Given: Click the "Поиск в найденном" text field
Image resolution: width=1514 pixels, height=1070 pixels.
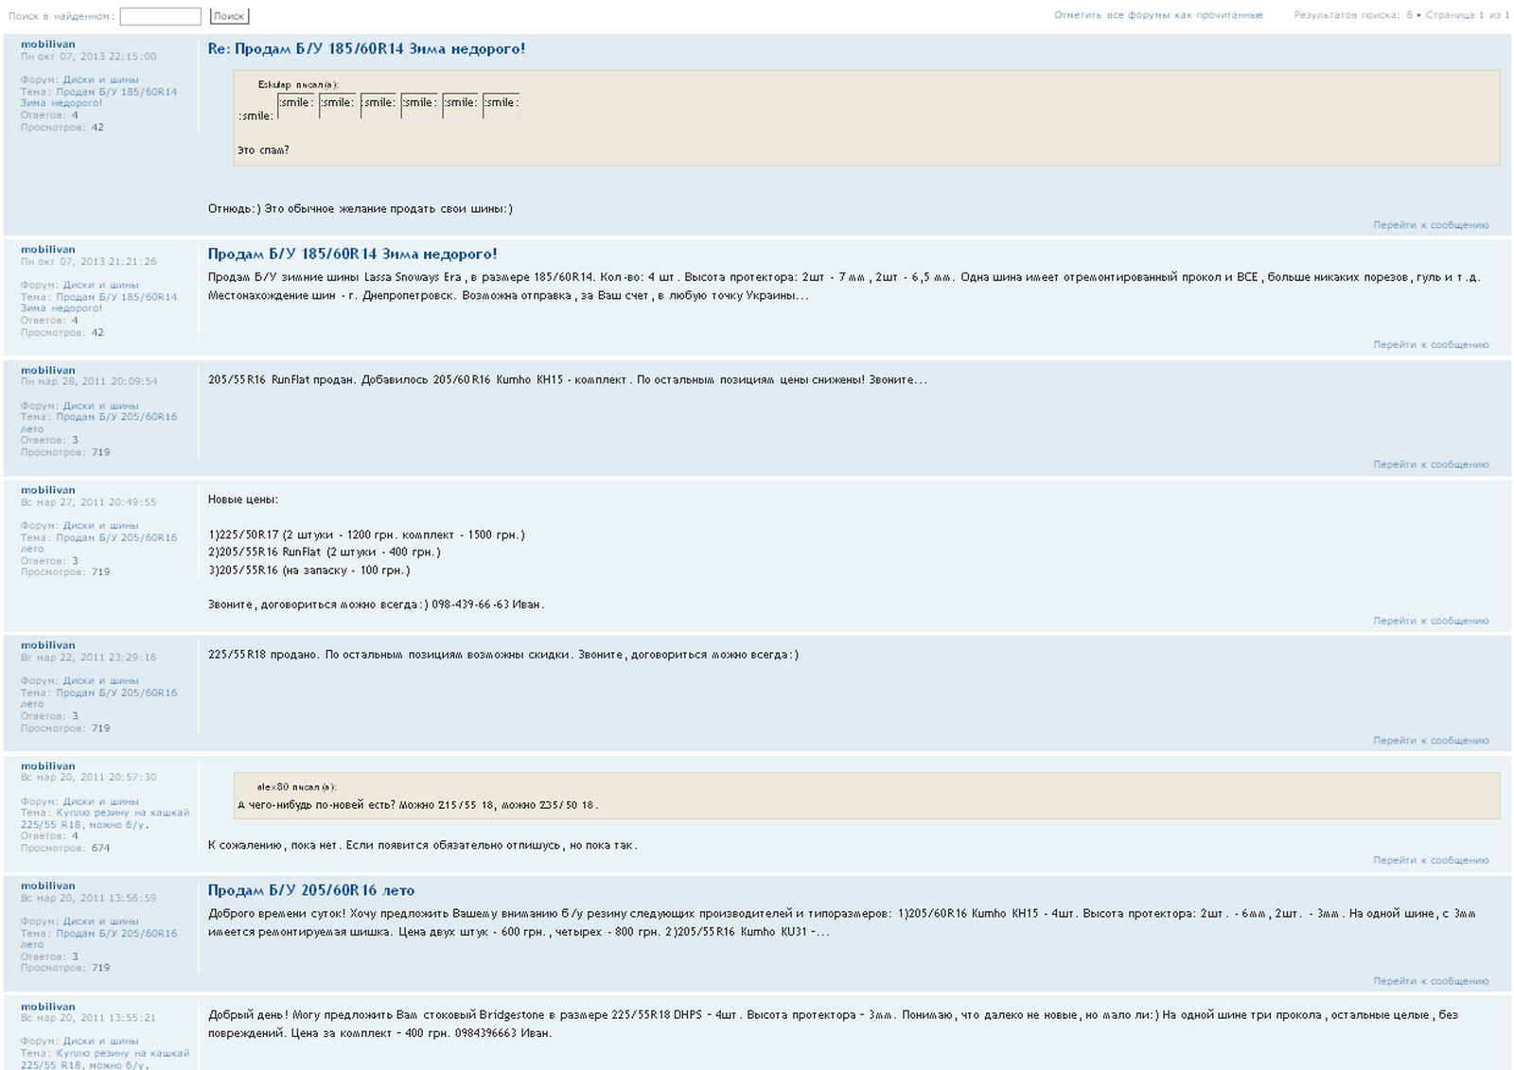Looking at the screenshot, I should pyautogui.click(x=160, y=16).
